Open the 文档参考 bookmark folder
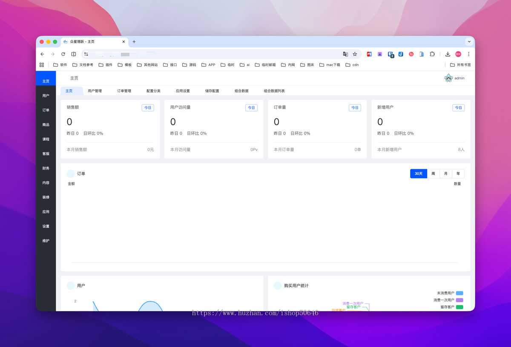Screen dimensions: 511x347 [83, 65]
